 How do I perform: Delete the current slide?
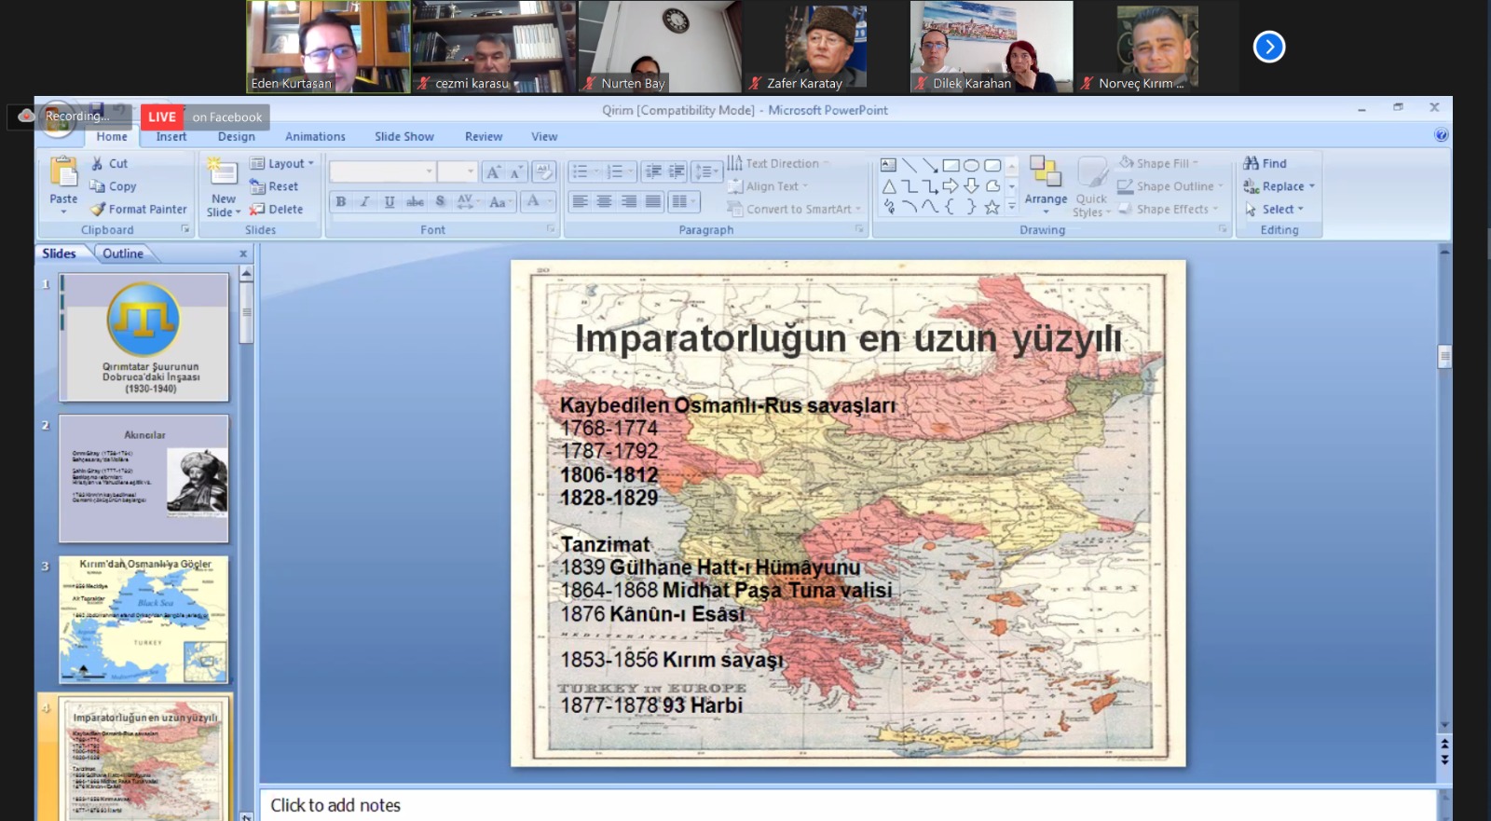click(276, 210)
